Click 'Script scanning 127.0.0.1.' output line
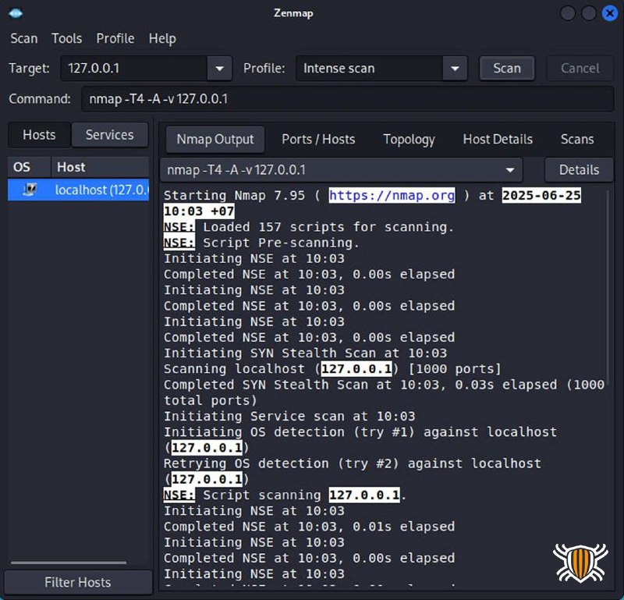Viewport: 624px width, 600px height. (x=285, y=495)
